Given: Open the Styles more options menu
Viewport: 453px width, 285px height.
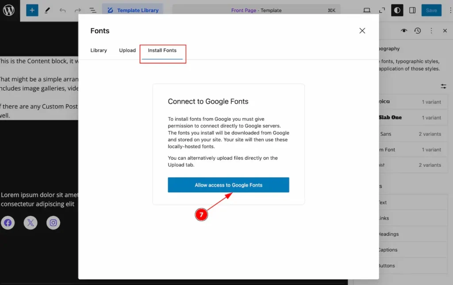Looking at the screenshot, I should click(431, 30).
